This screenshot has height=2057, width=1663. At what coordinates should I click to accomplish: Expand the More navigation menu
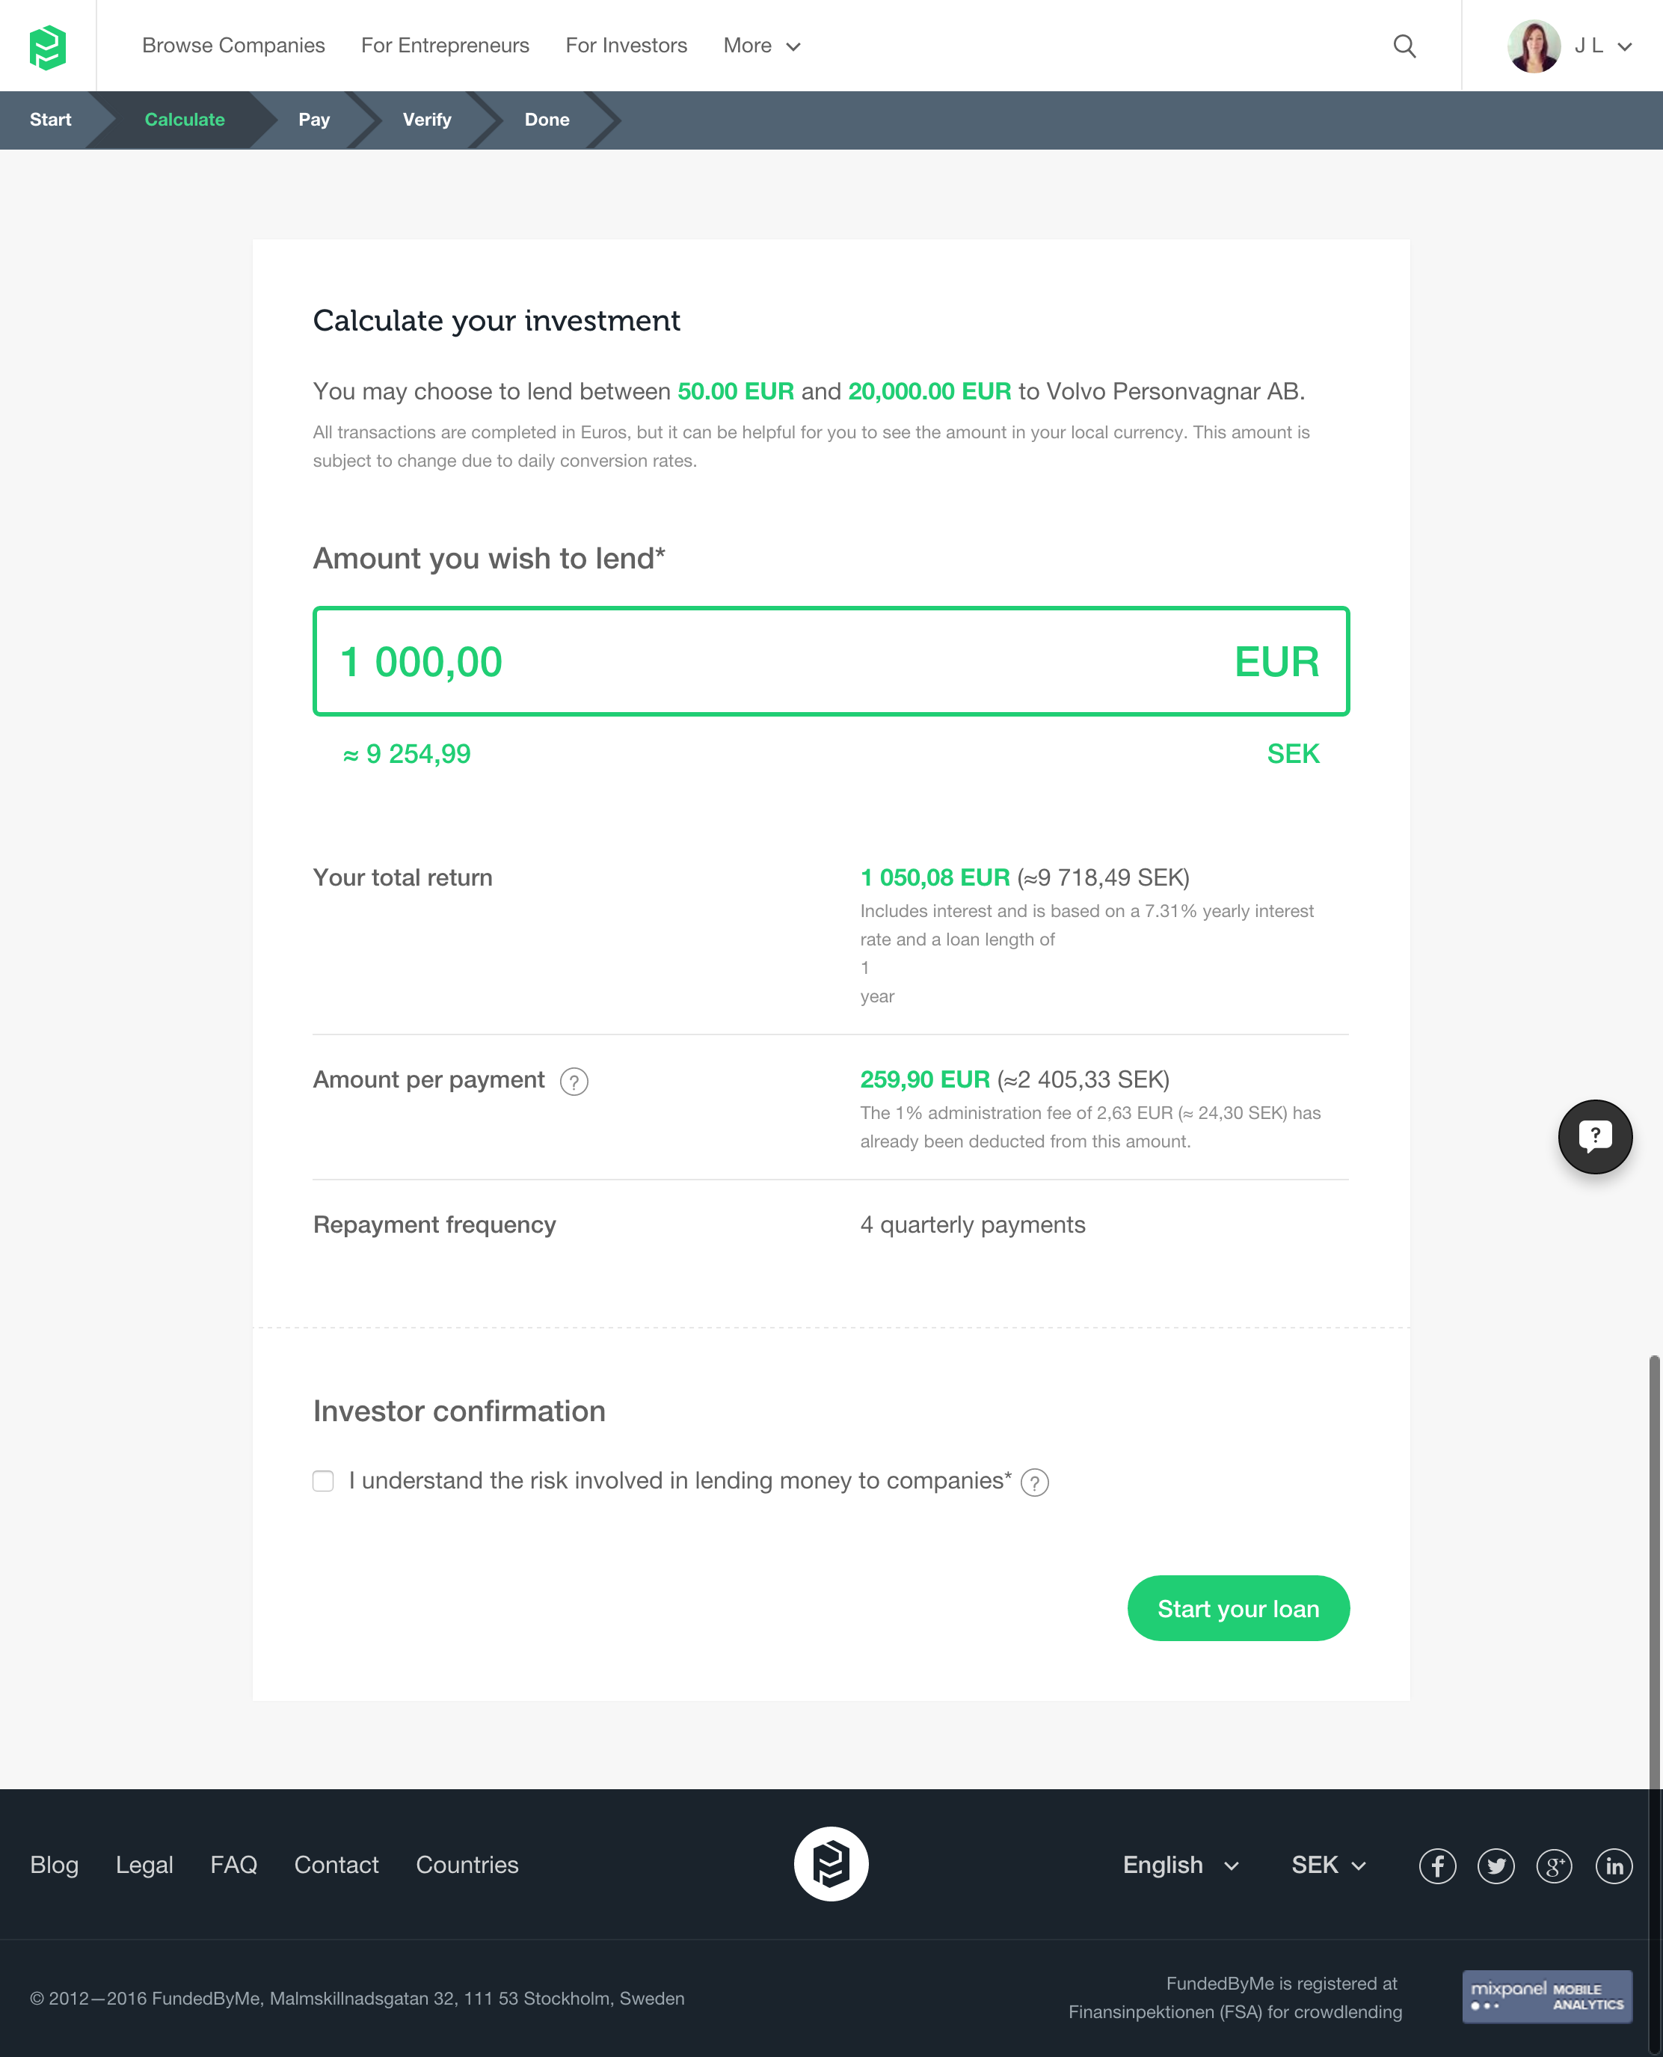tap(761, 46)
